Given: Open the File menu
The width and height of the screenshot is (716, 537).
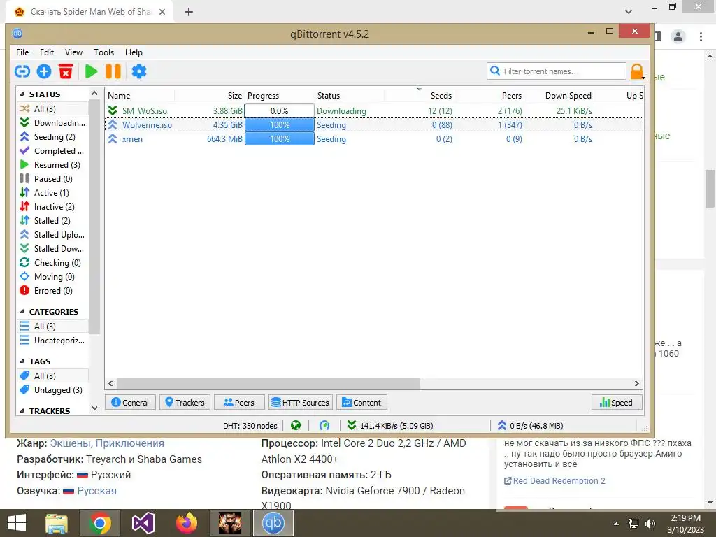Looking at the screenshot, I should [22, 52].
